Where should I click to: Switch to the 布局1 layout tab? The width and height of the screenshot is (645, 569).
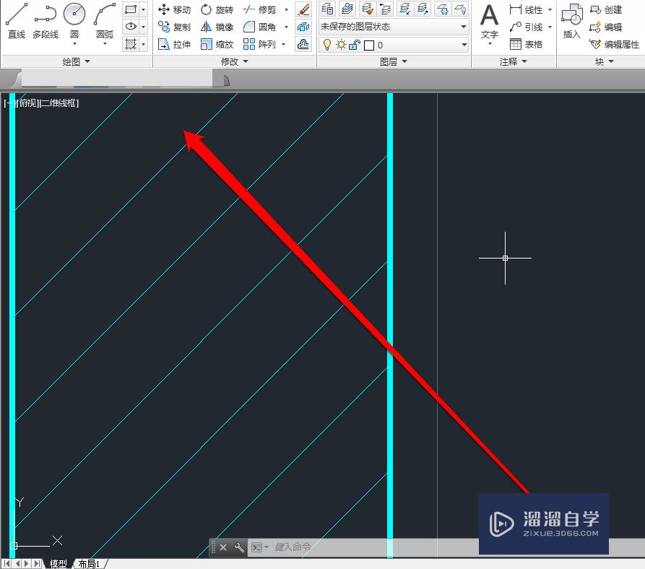(90, 564)
